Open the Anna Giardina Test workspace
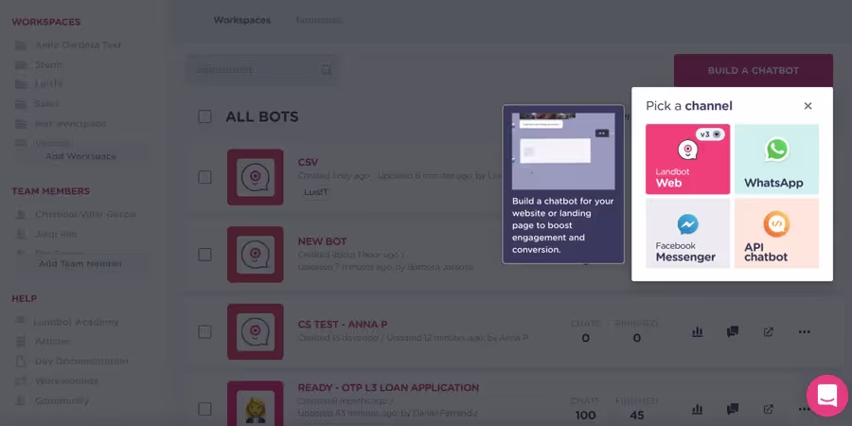The height and width of the screenshot is (426, 852). 78,45
